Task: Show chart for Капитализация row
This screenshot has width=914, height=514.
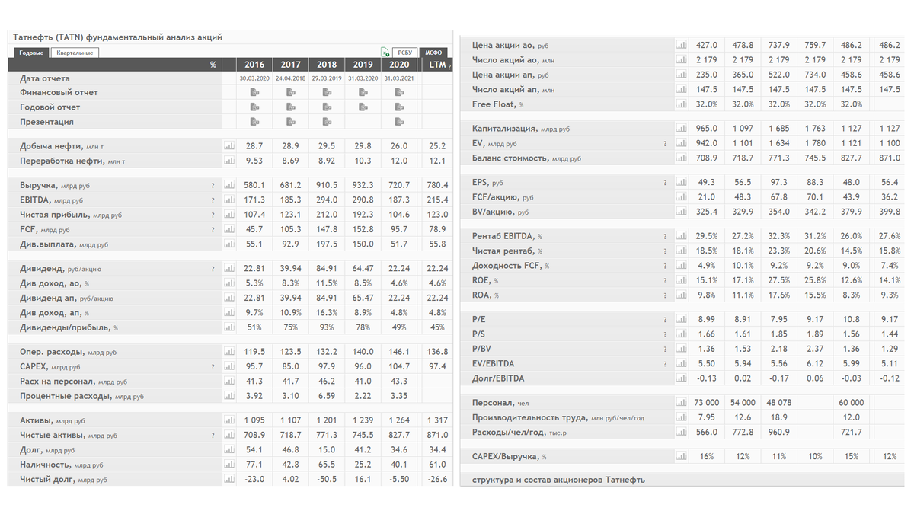Action: (681, 129)
